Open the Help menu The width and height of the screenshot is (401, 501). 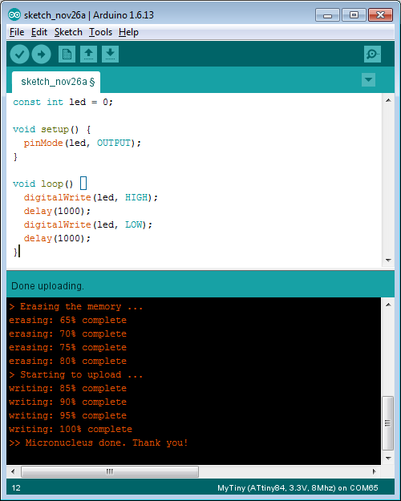(128, 32)
